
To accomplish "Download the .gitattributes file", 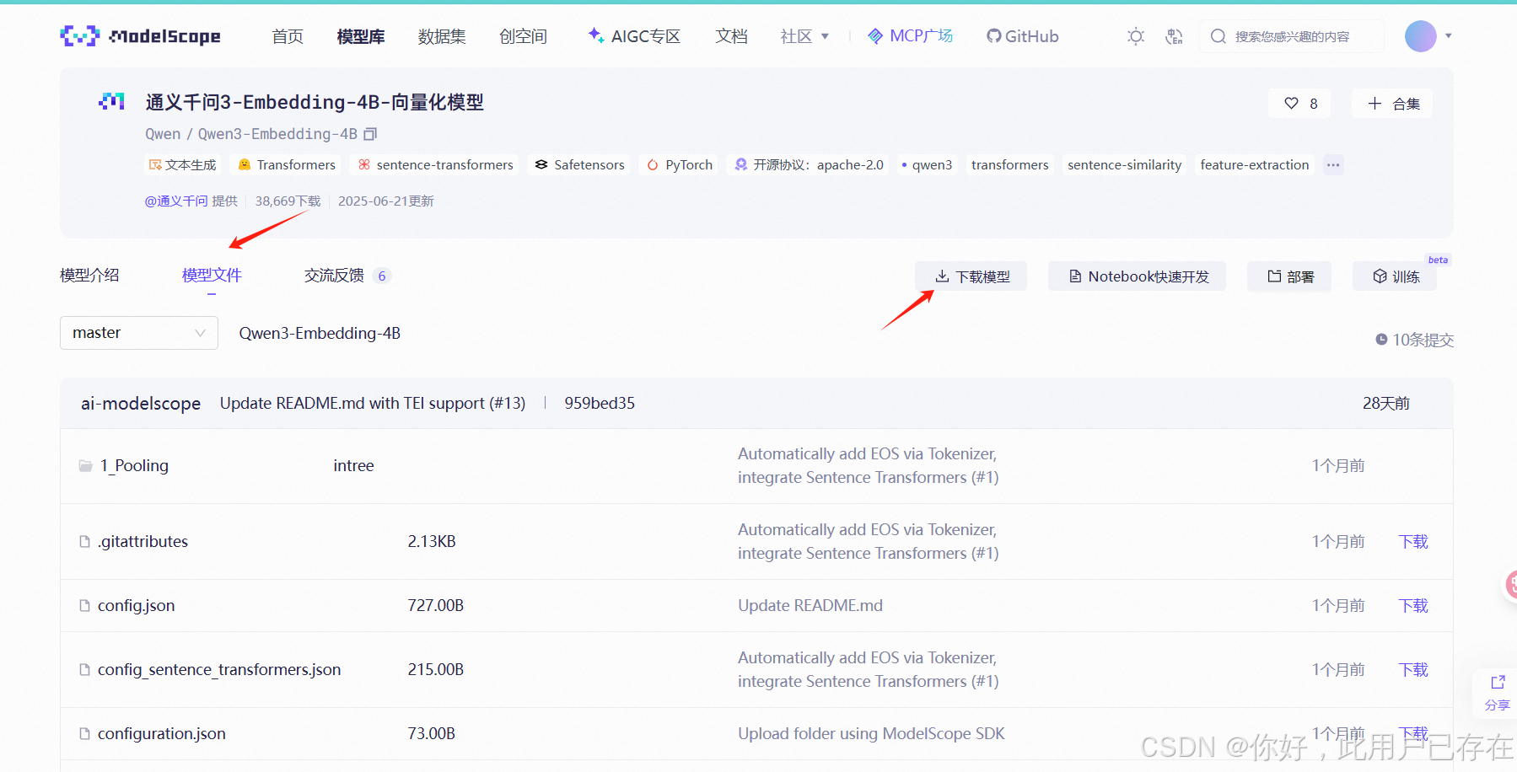I will click(x=1413, y=541).
